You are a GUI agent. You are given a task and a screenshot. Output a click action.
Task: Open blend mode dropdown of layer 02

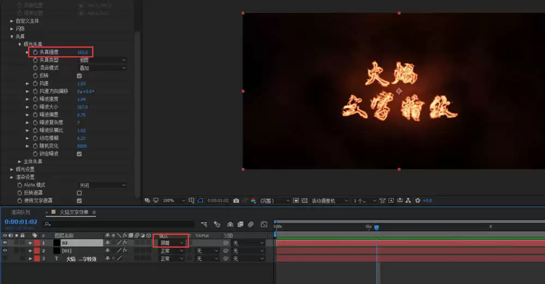pos(172,243)
